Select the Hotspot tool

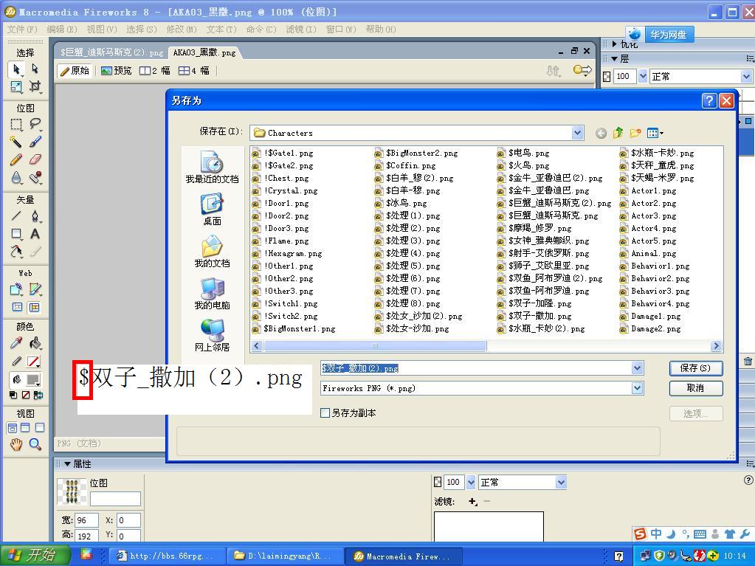pos(16,289)
